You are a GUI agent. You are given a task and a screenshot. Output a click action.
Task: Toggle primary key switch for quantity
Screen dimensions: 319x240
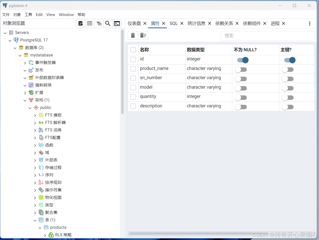288,98
